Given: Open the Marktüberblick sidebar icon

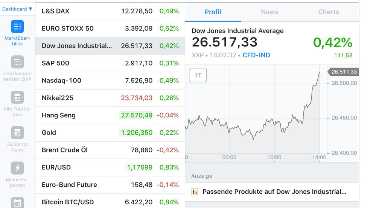Looking at the screenshot, I should tap(17, 27).
